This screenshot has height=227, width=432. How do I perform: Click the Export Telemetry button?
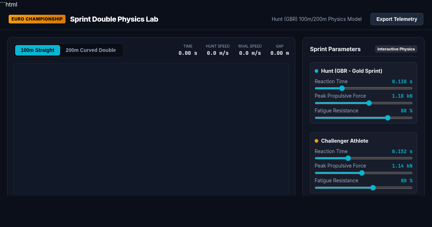397,19
